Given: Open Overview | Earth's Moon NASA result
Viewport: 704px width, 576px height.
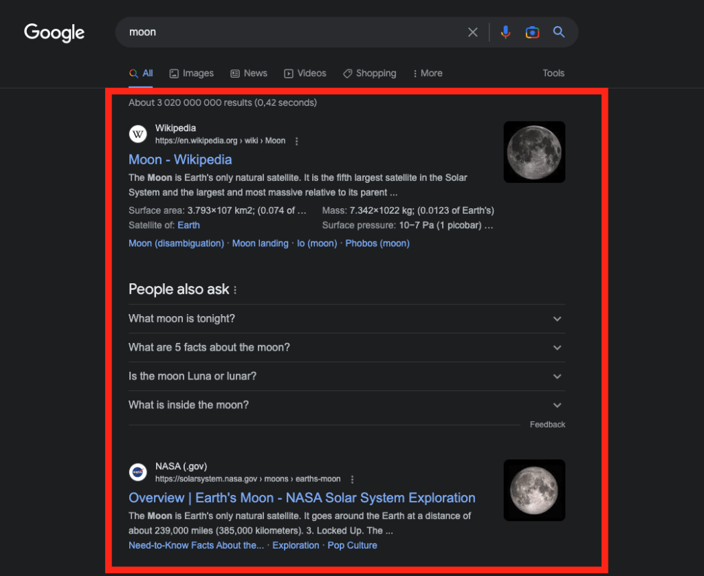Looking at the screenshot, I should click(x=302, y=498).
